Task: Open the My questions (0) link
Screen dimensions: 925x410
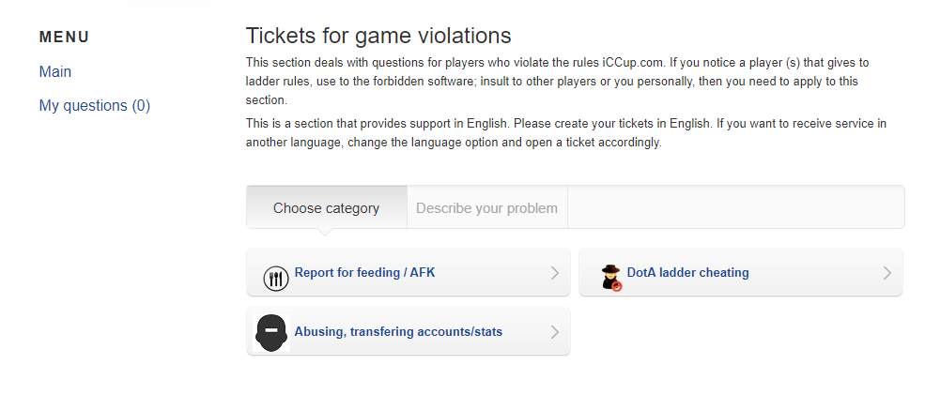Action: 94,106
